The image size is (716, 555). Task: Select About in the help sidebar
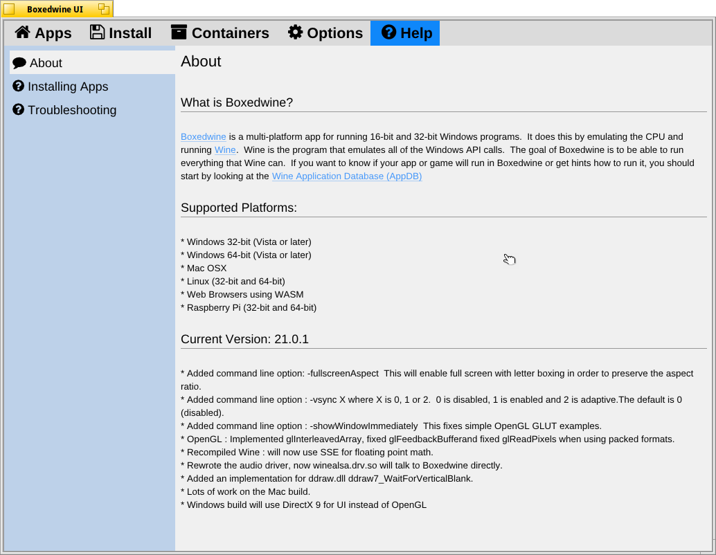tap(92, 62)
